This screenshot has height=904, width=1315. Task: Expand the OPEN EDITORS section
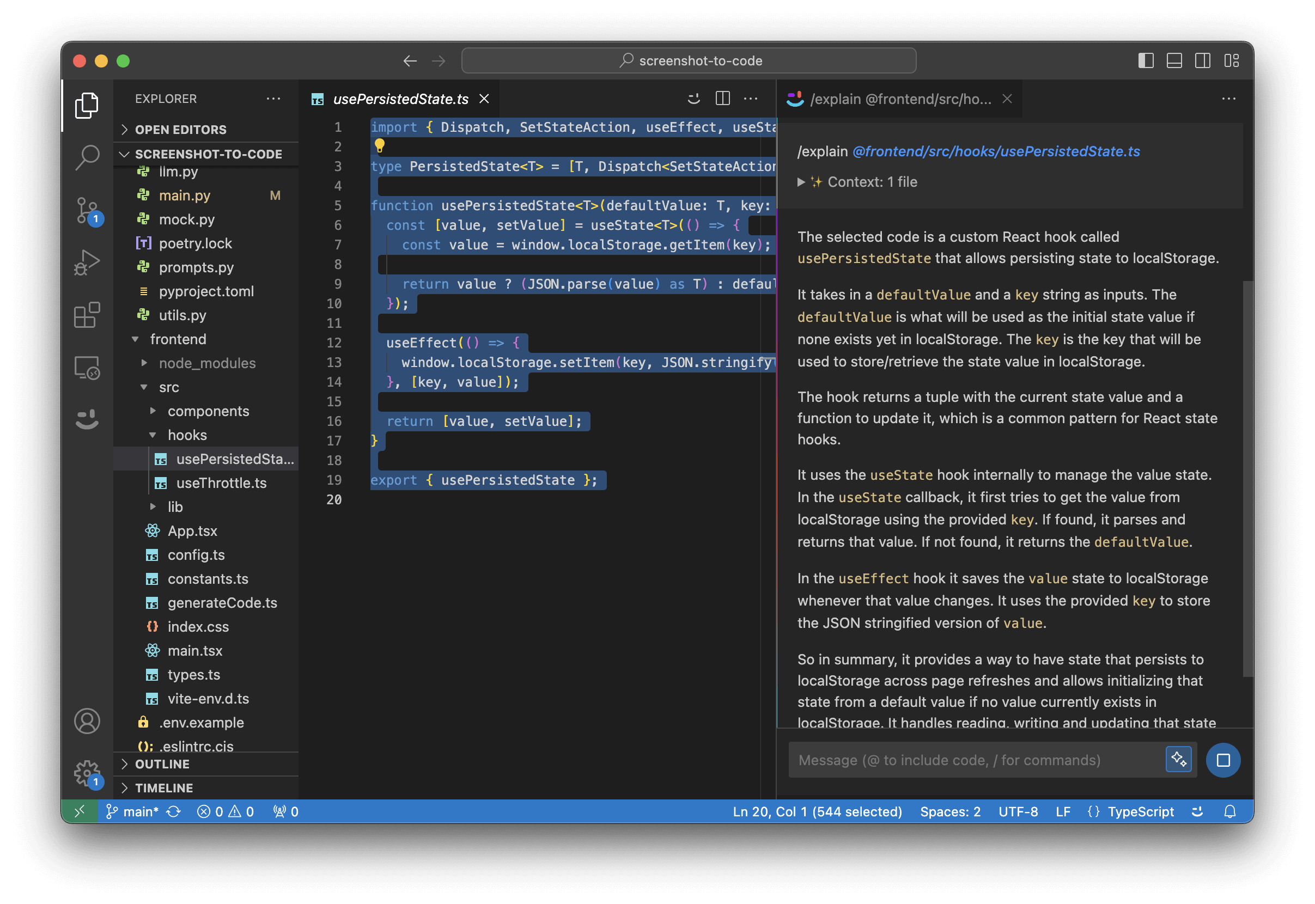[206, 130]
